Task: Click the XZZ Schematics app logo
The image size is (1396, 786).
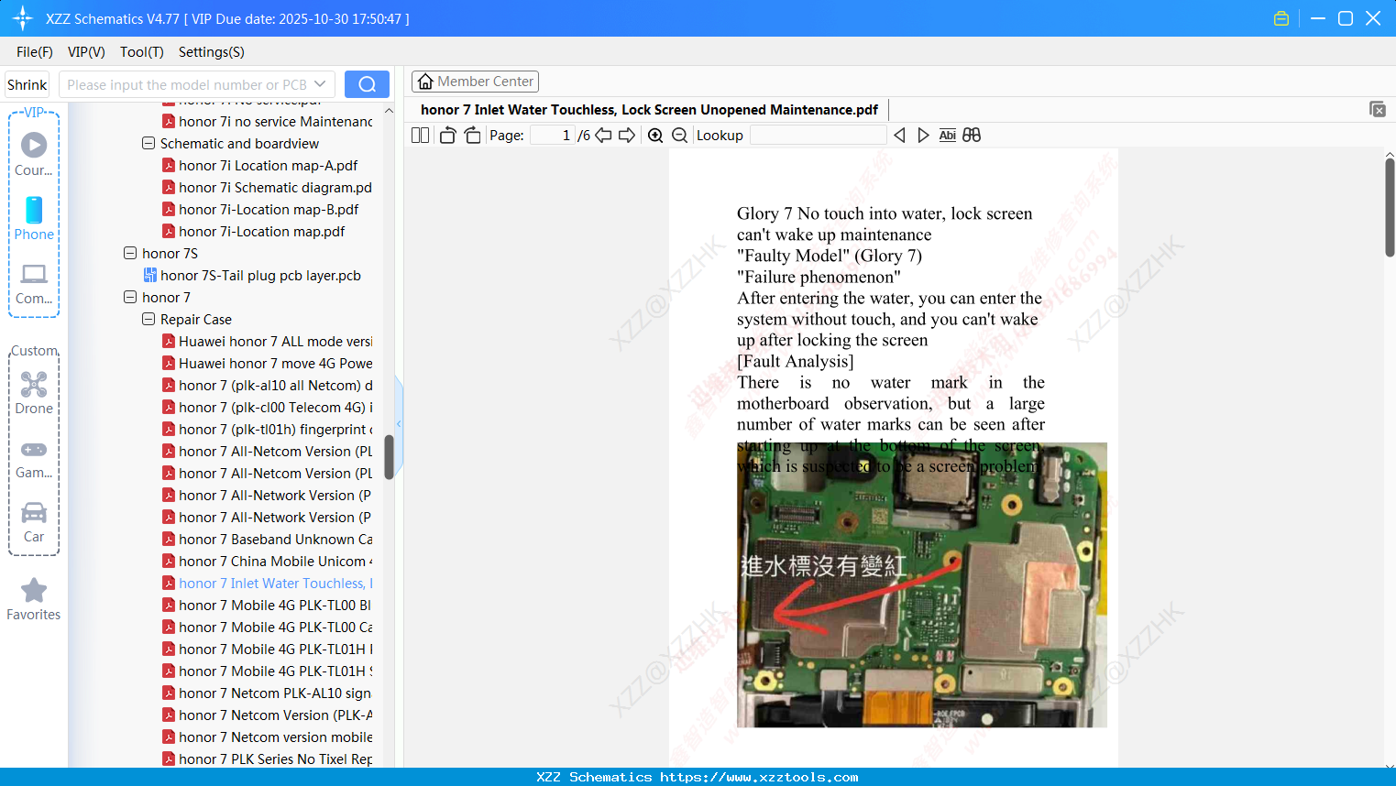Action: [23, 18]
